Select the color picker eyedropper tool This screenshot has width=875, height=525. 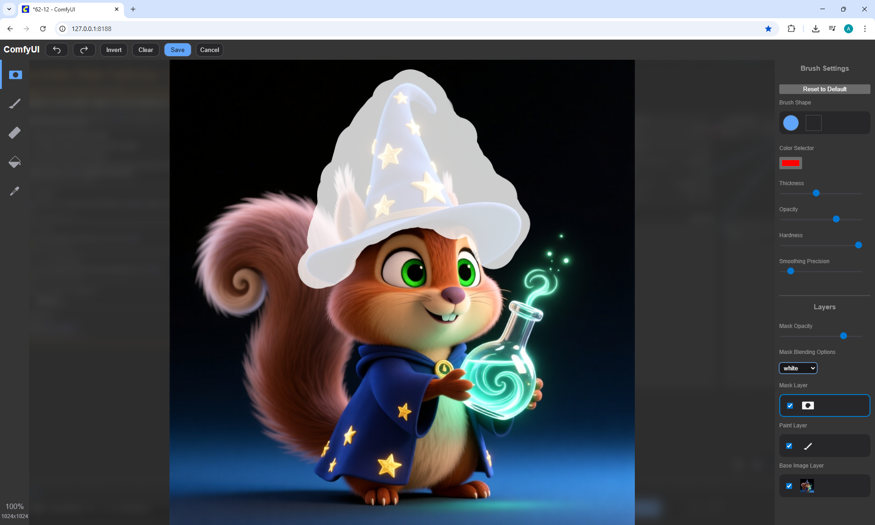(15, 191)
